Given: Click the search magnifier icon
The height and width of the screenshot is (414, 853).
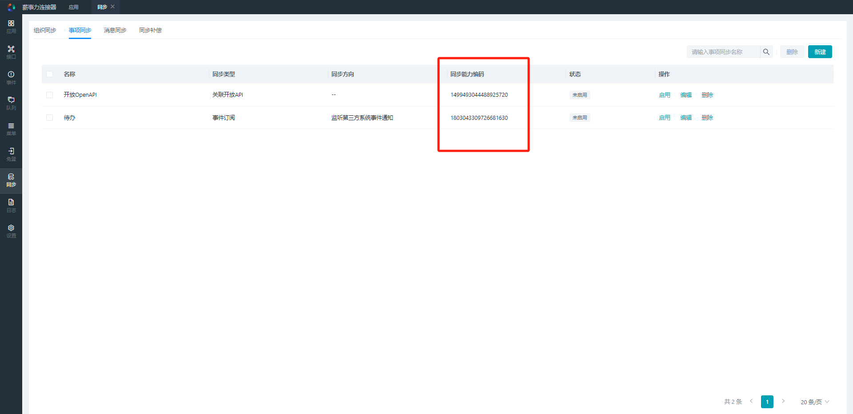Looking at the screenshot, I should coord(766,52).
